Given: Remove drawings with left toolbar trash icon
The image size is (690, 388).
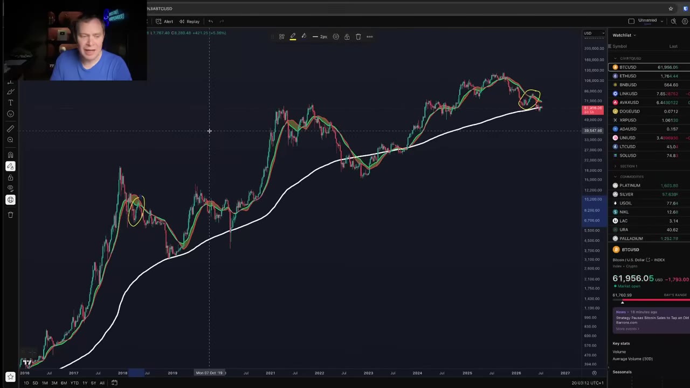Looking at the screenshot, I should 10,215.
